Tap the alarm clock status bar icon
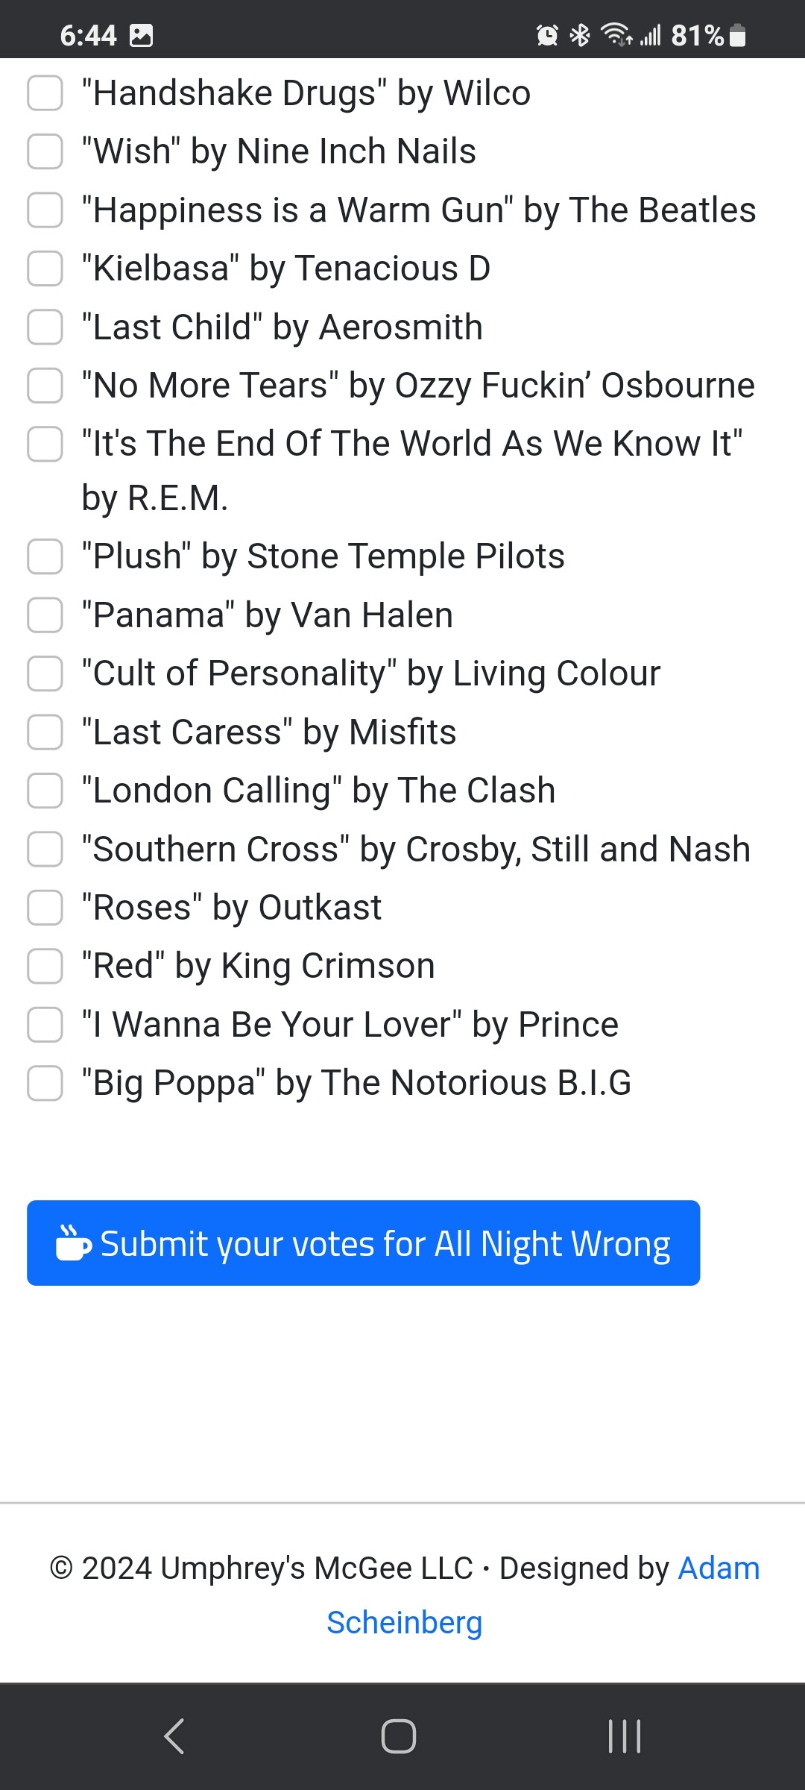This screenshot has width=805, height=1790. coord(547,35)
